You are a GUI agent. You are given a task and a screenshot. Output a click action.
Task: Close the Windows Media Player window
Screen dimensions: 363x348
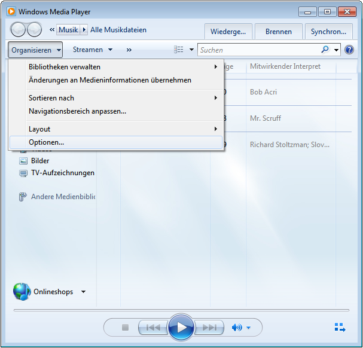[x=347, y=11]
